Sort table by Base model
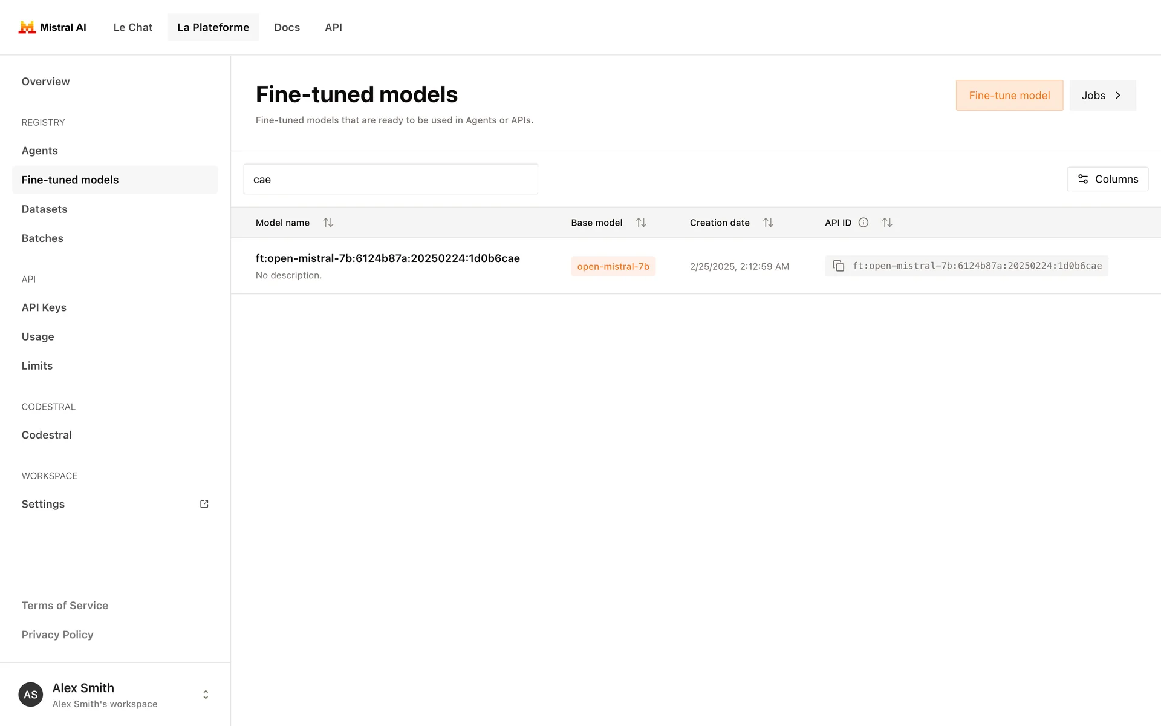 [641, 223]
